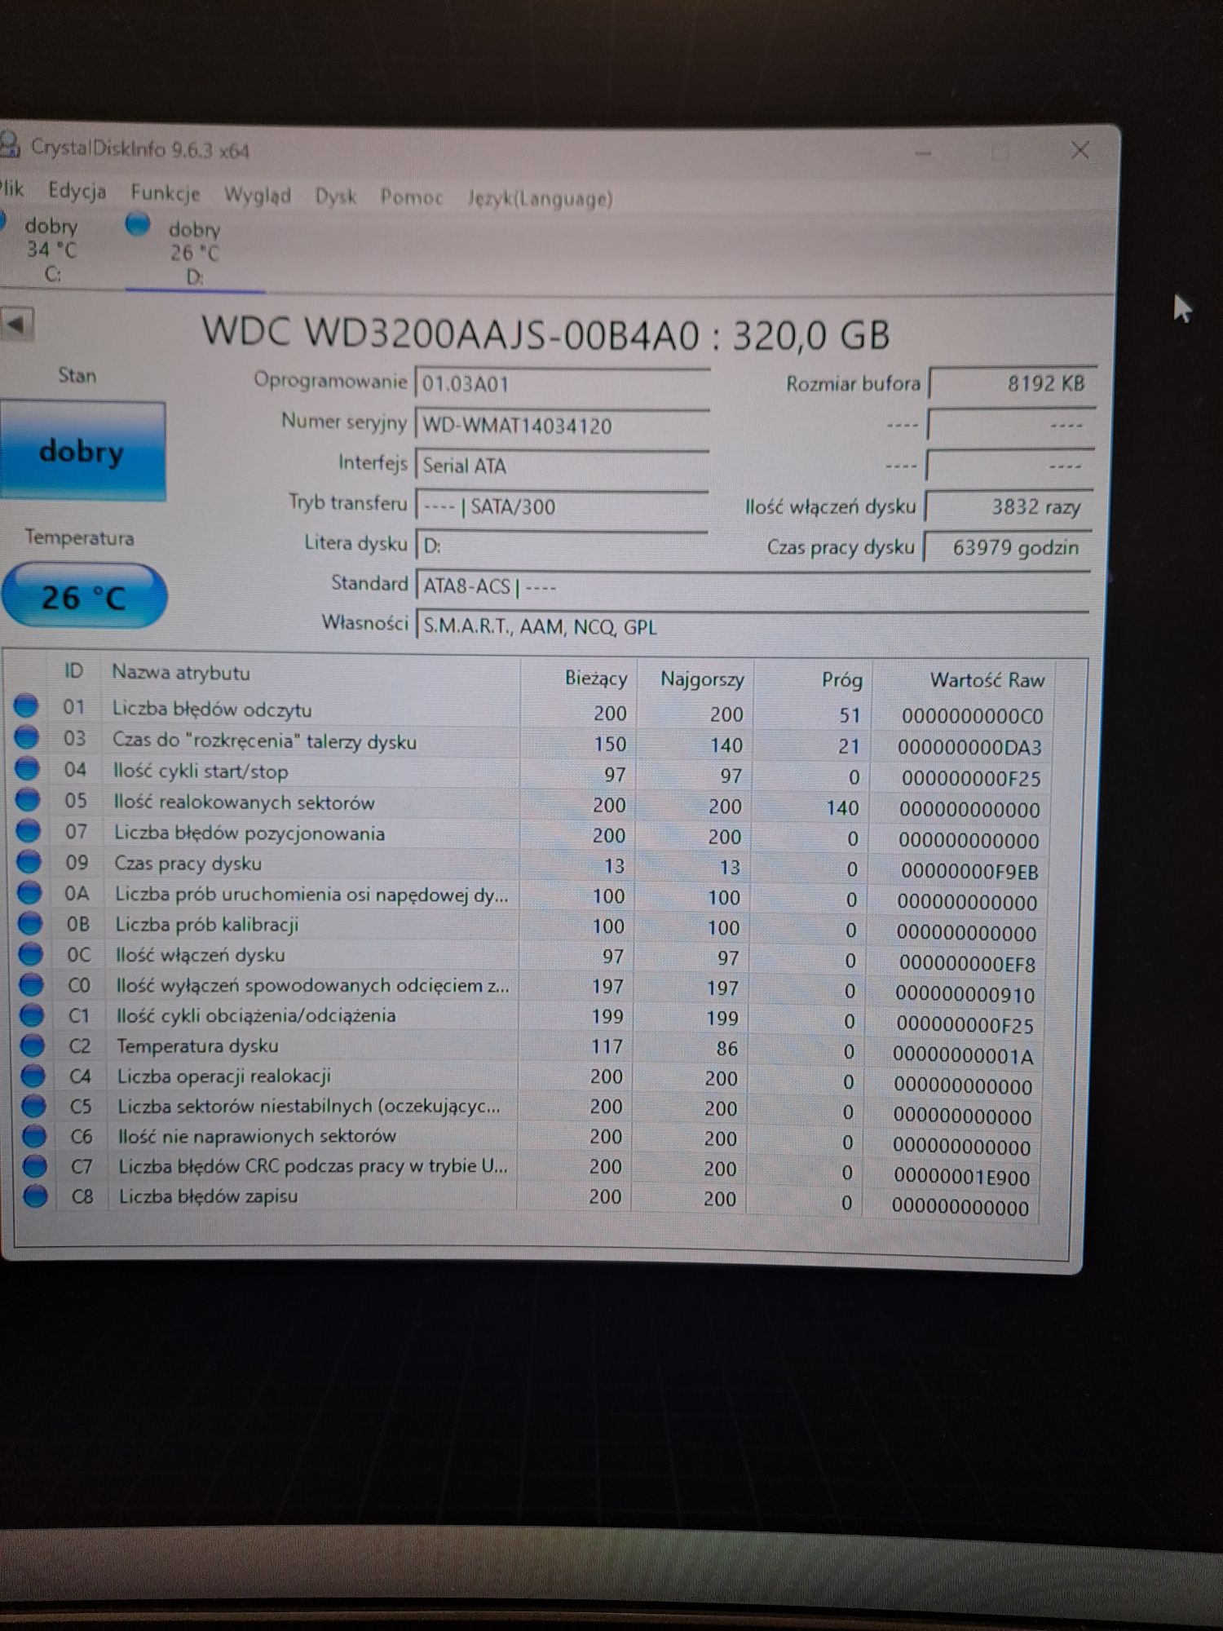Screen dimensions: 1223x1631
Task: Click the Wartość Raw column header
Action: [987, 680]
